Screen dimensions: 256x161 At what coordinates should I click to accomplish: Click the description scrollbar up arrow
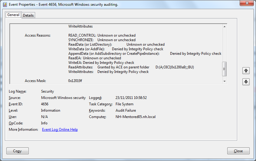tap(224, 27)
